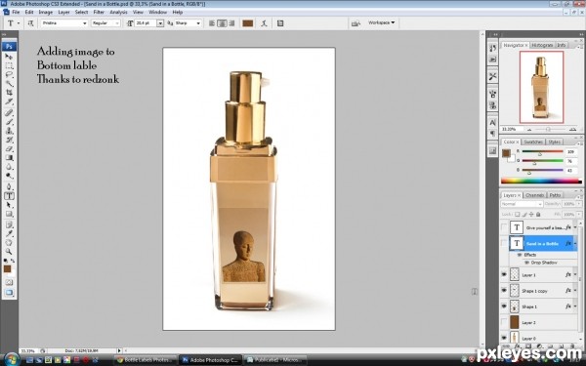Click the text color swatch in options bar
Image resolution: width=586 pixels, height=366 pixels.
pos(248,23)
